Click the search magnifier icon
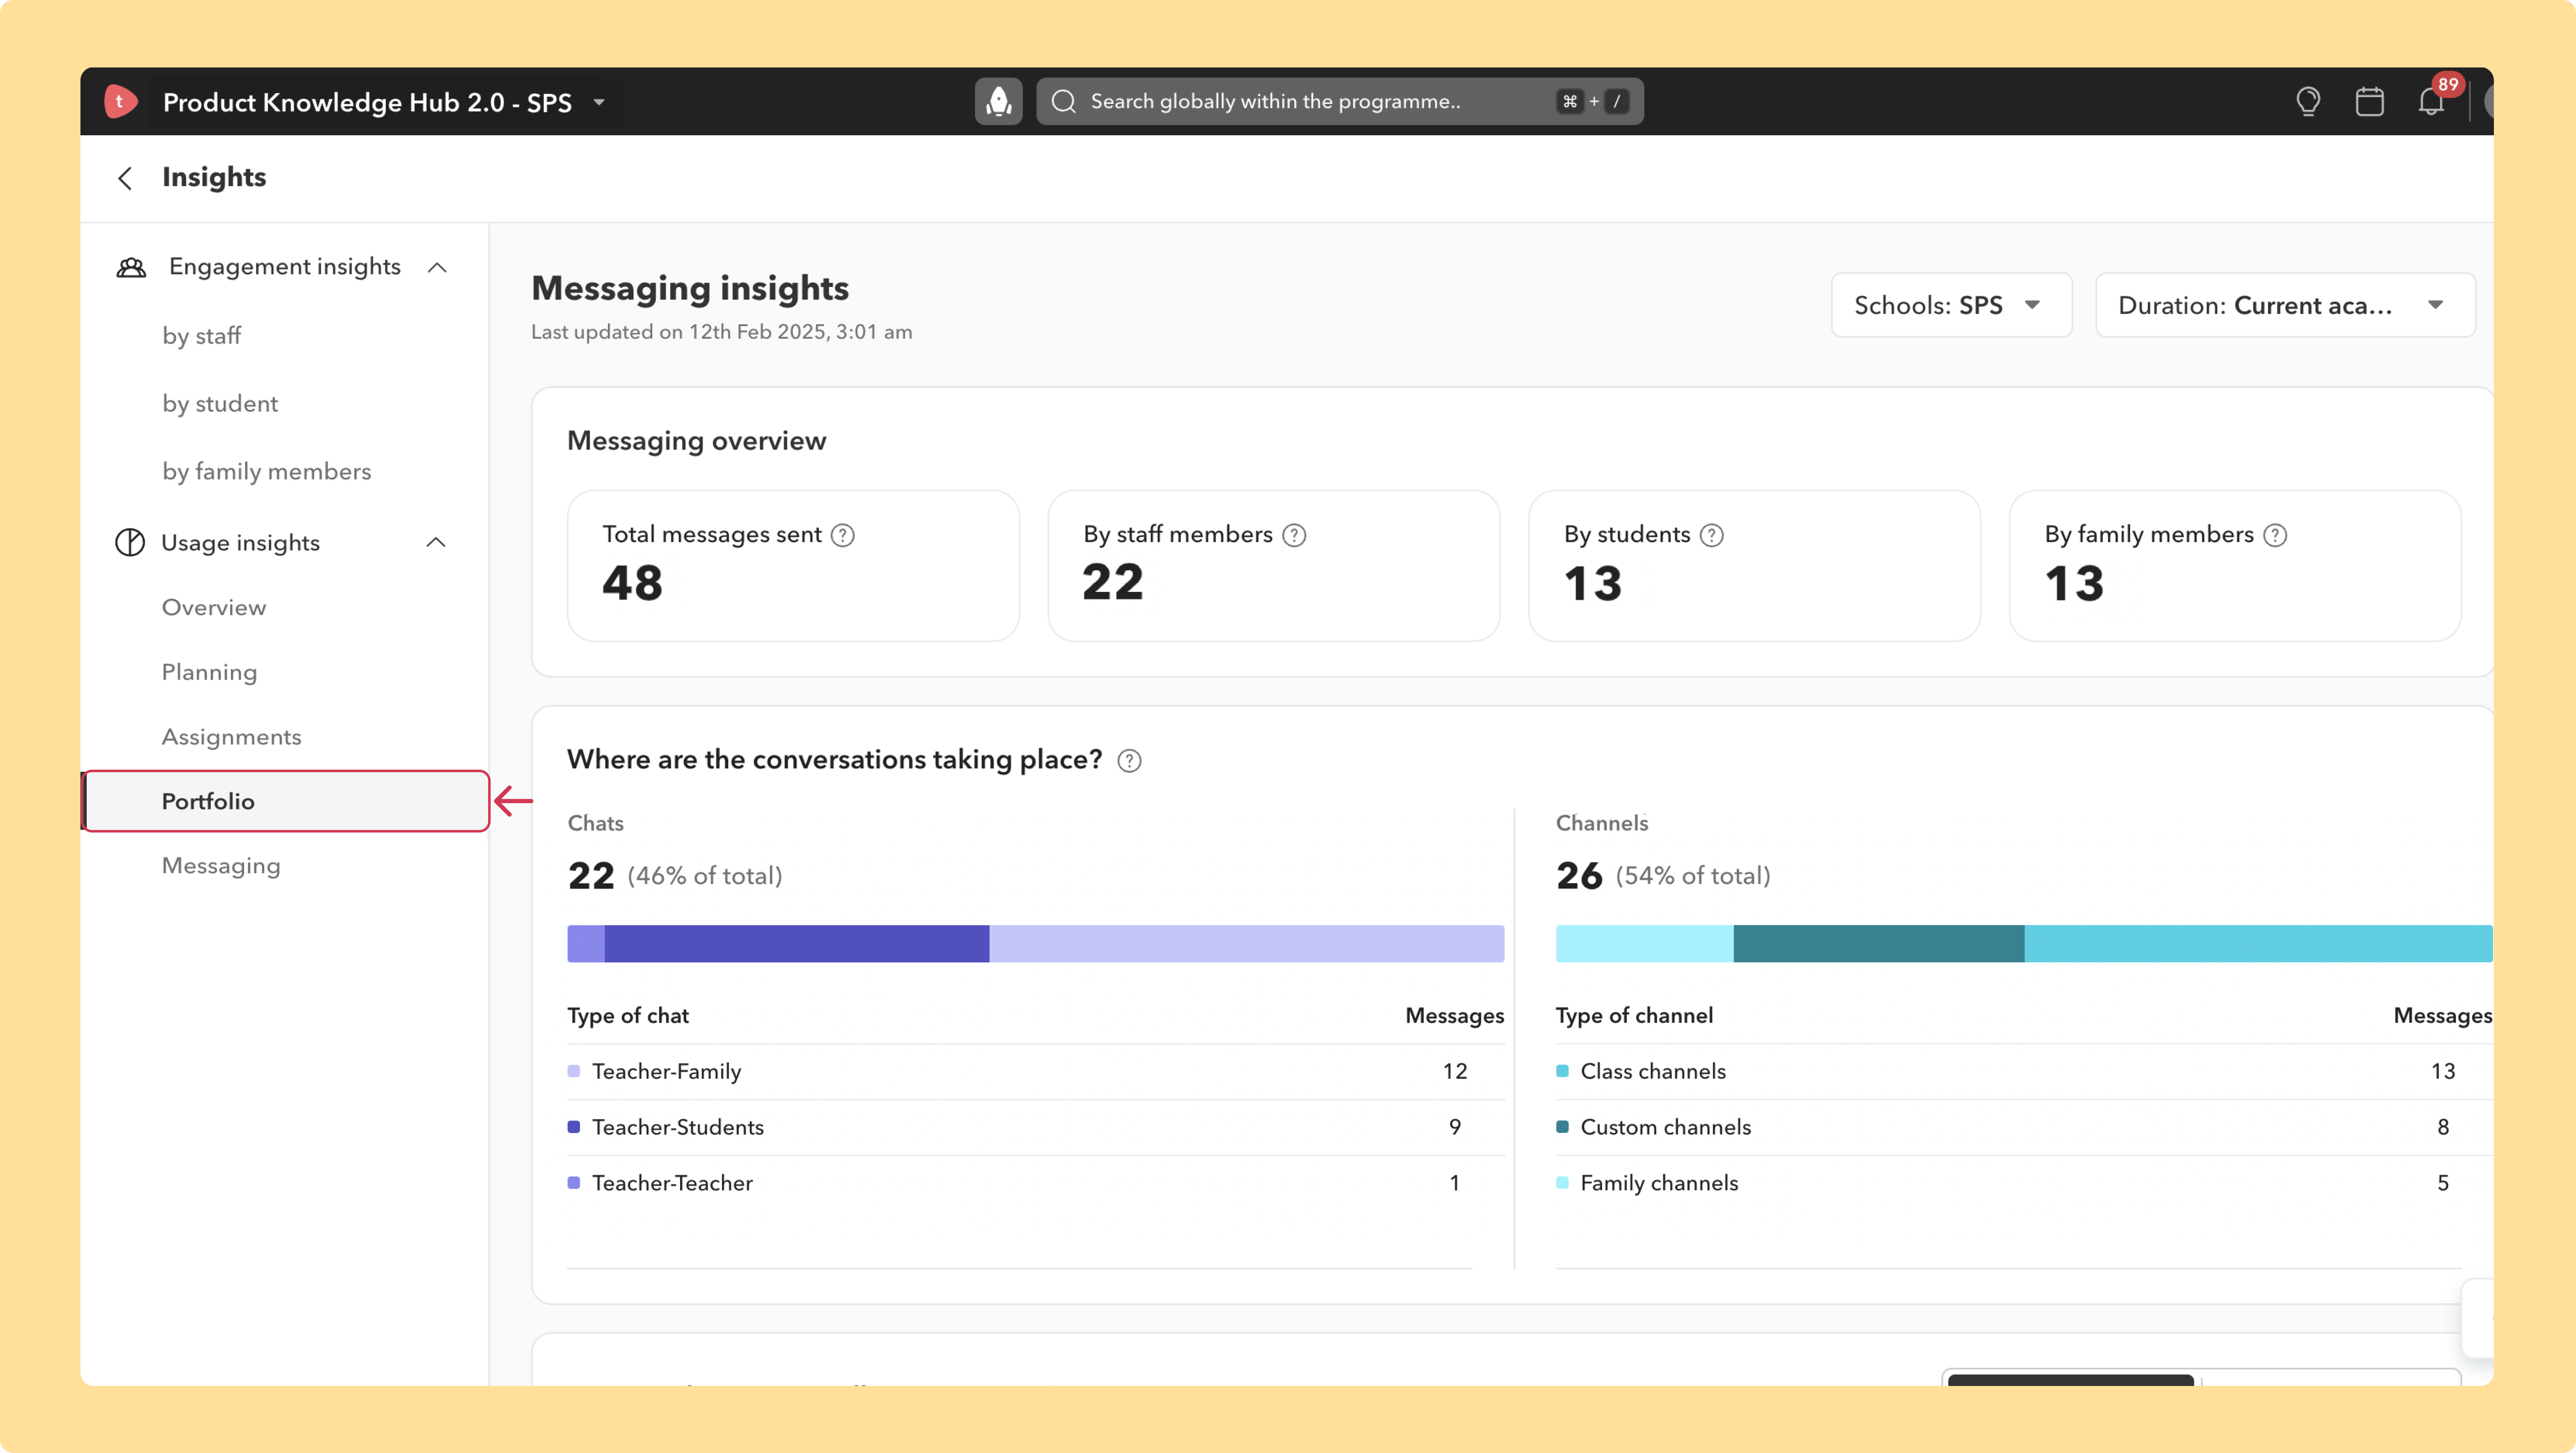 coord(1064,101)
